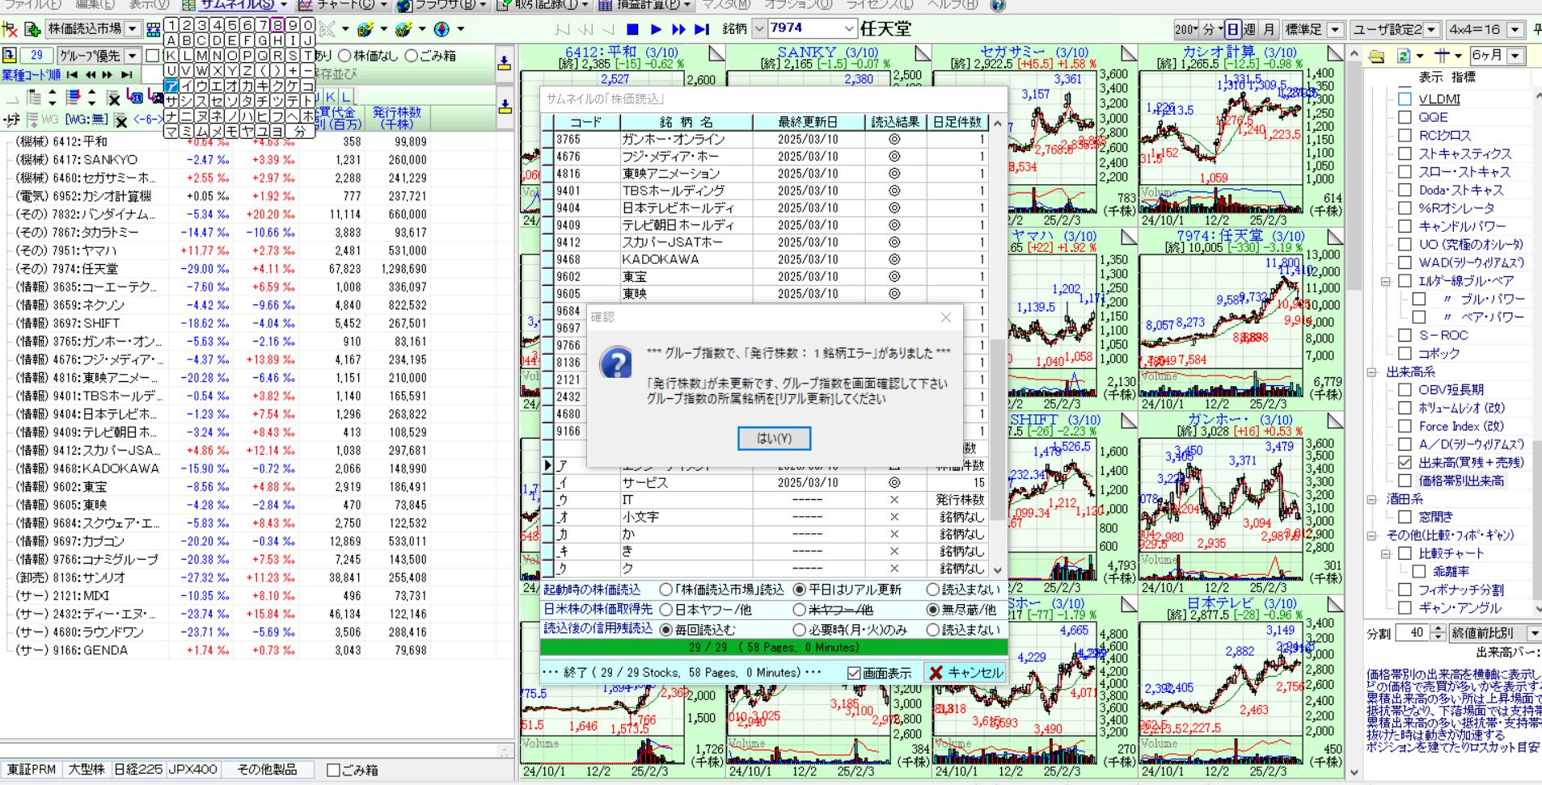Switch to the 日経225 tab
This screenshot has width=1542, height=785.
pos(137,770)
